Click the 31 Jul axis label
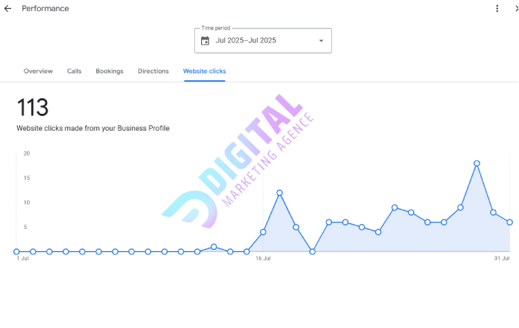519x328 pixels. point(502,258)
